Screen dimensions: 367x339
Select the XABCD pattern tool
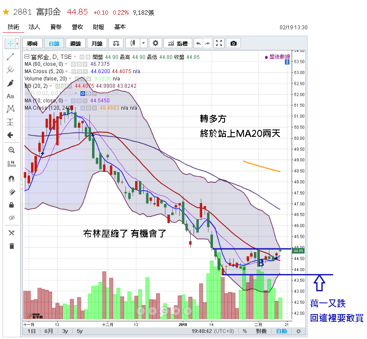tap(10, 109)
